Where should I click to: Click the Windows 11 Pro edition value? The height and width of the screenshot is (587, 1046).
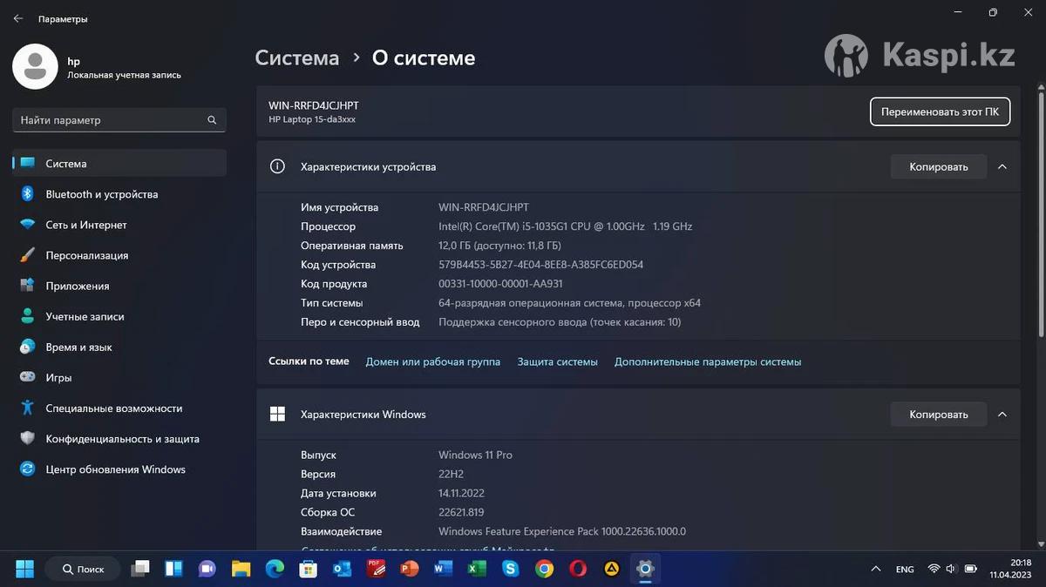pyautogui.click(x=475, y=455)
